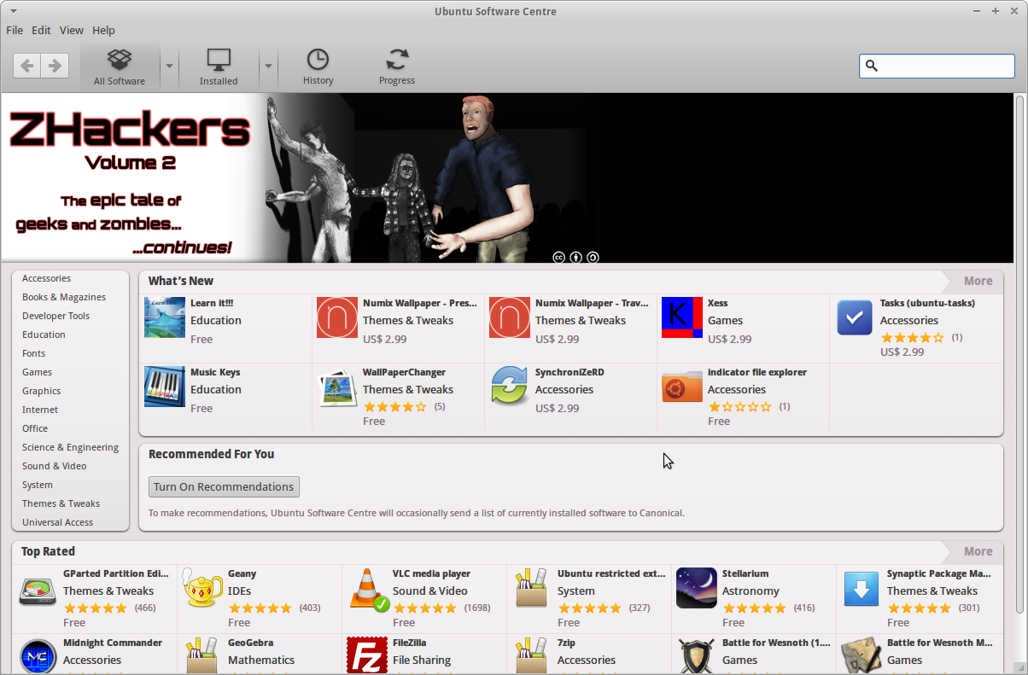
Task: Open the FileZilla icon
Action: (367, 656)
